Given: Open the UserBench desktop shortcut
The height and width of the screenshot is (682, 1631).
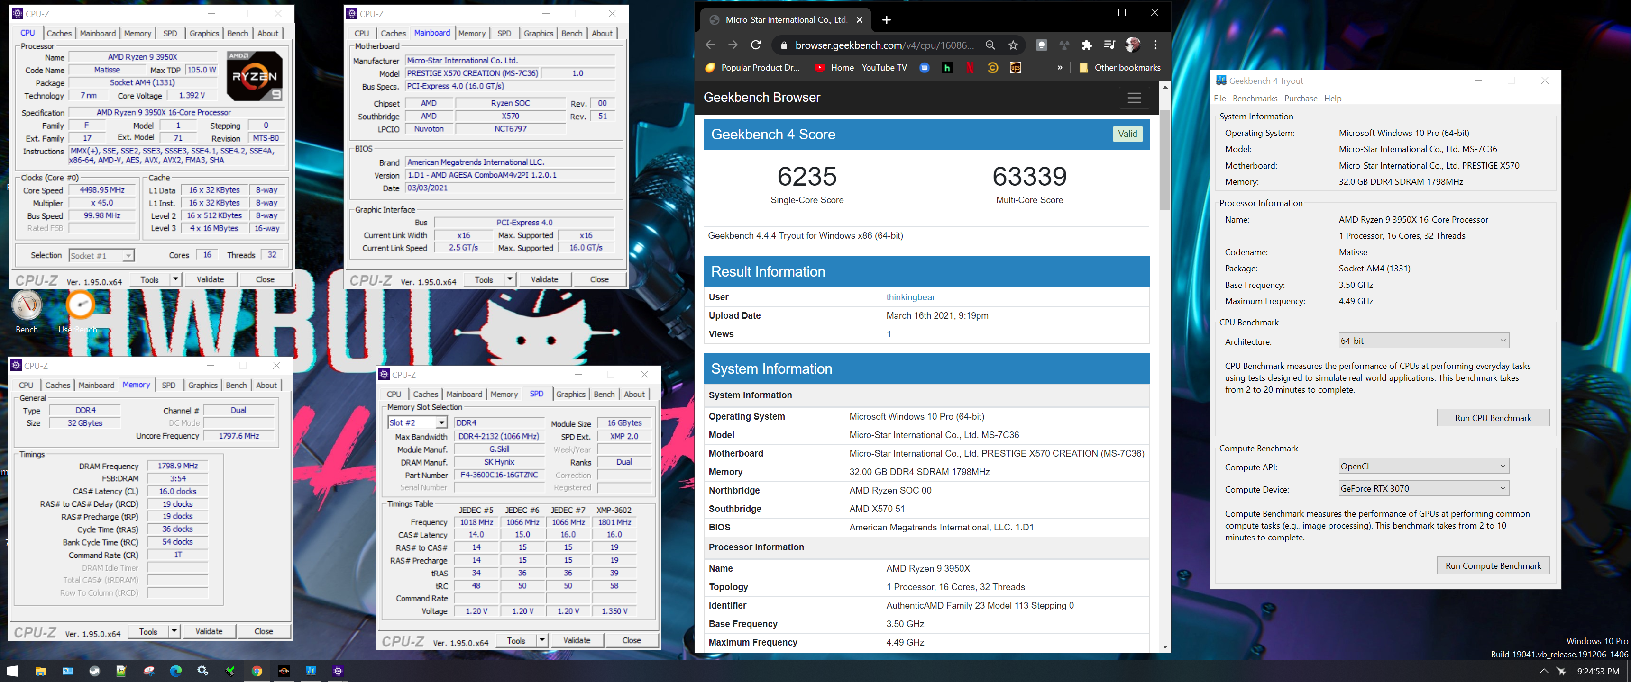Looking at the screenshot, I should pos(81,313).
